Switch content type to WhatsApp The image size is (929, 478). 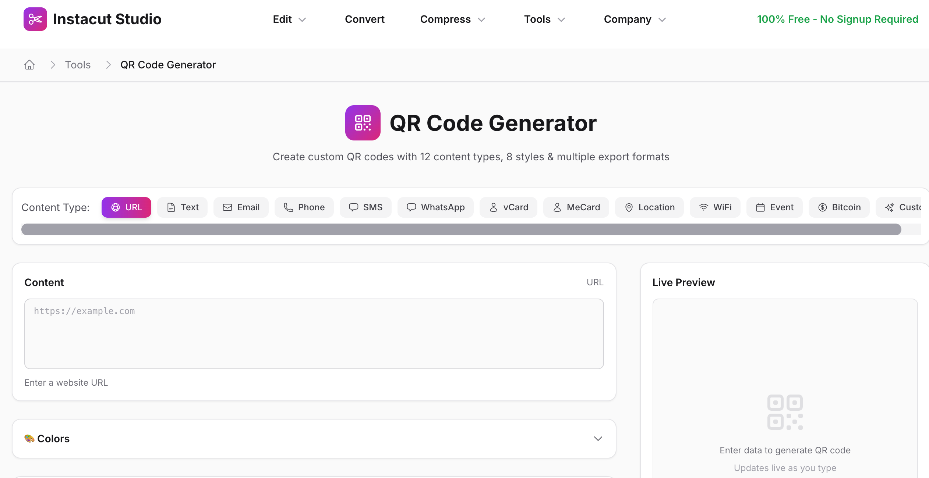tap(435, 207)
